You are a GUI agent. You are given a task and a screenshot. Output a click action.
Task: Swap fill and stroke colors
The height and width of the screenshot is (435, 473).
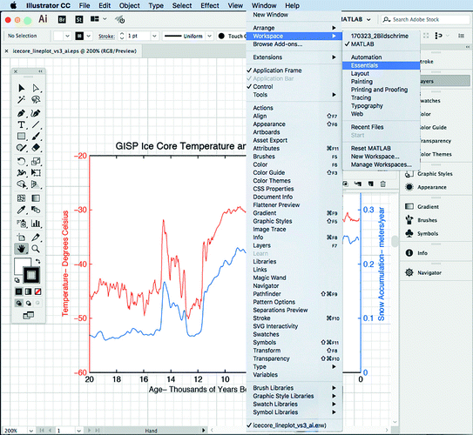[37, 261]
